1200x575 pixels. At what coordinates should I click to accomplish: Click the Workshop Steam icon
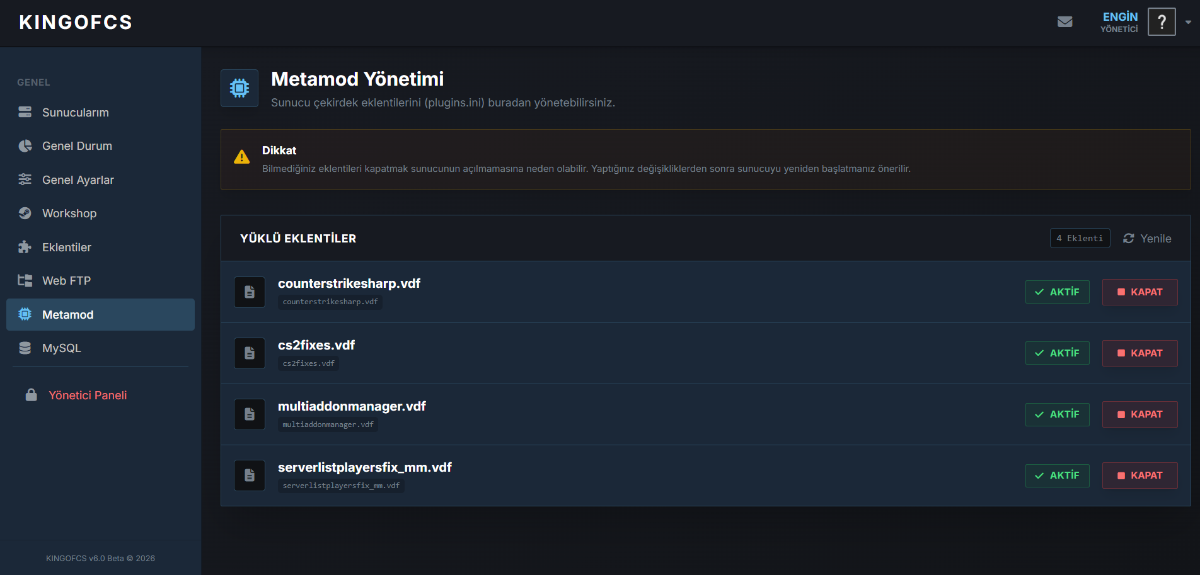pyautogui.click(x=25, y=213)
